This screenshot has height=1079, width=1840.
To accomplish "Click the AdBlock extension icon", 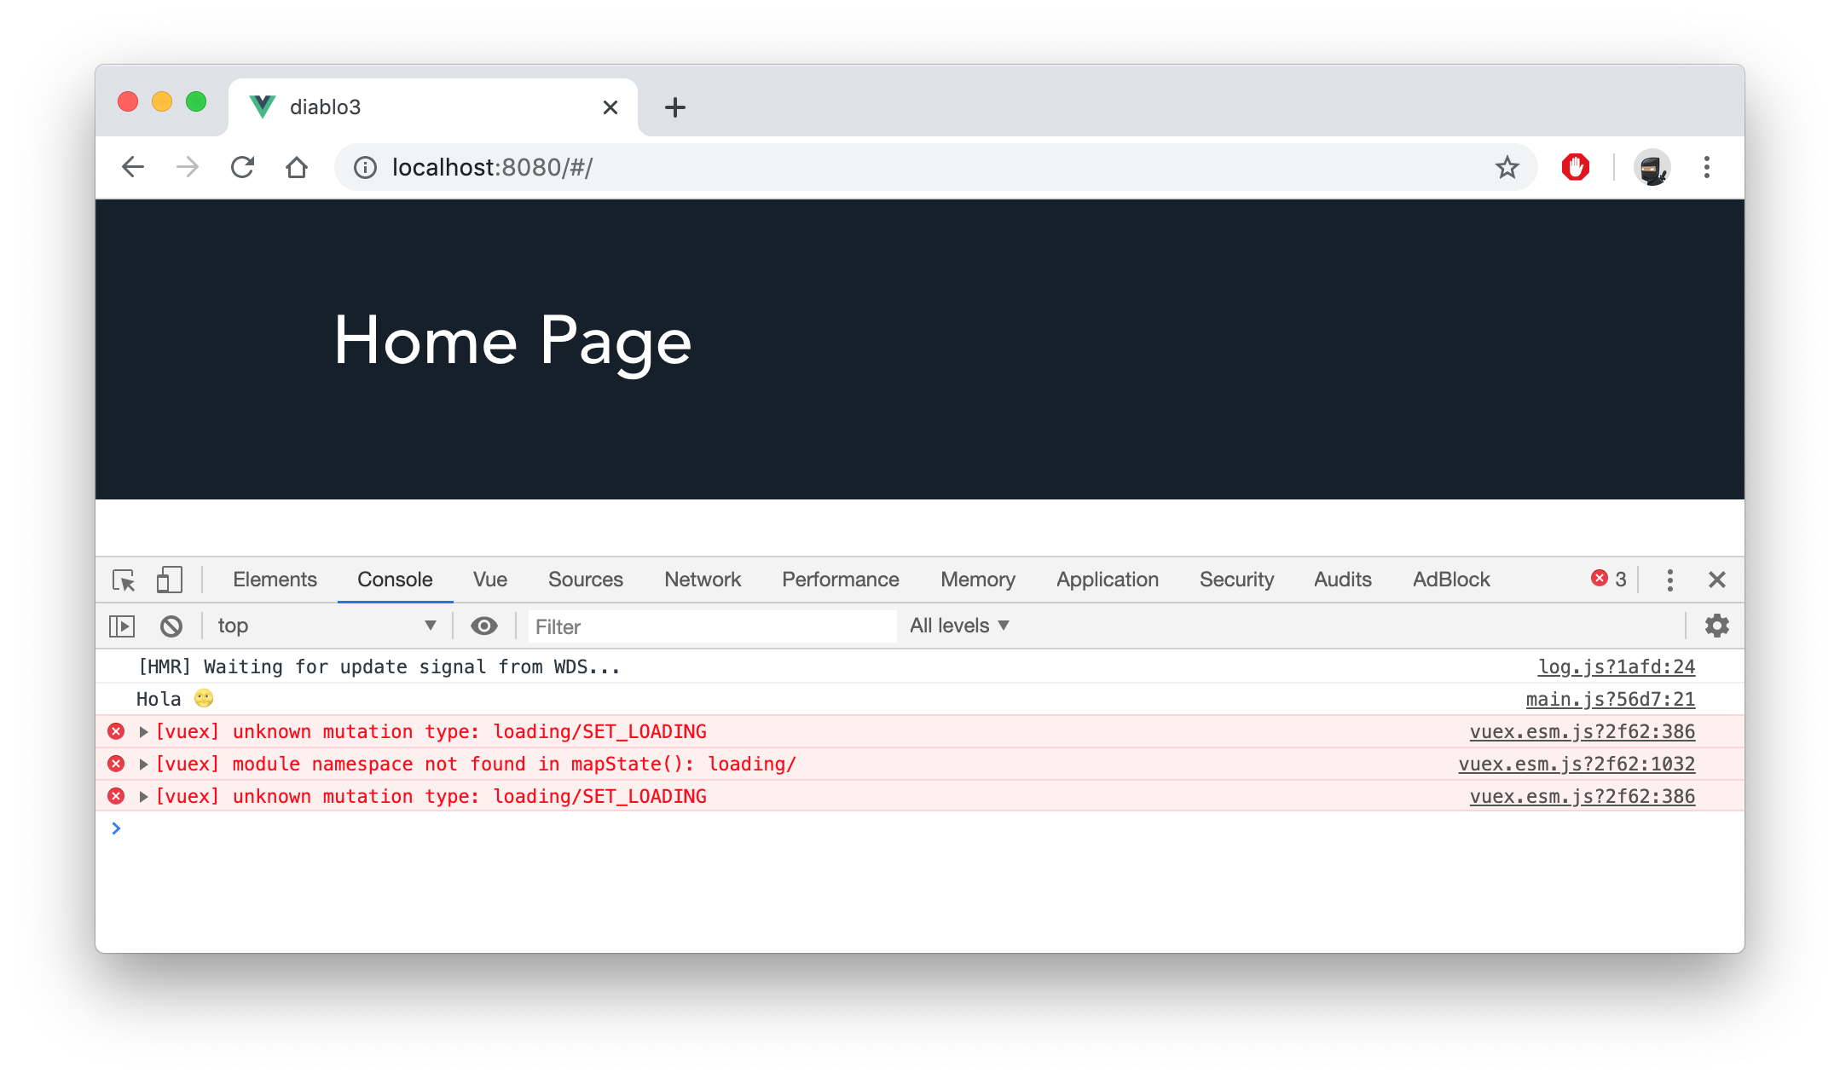I will (x=1575, y=167).
